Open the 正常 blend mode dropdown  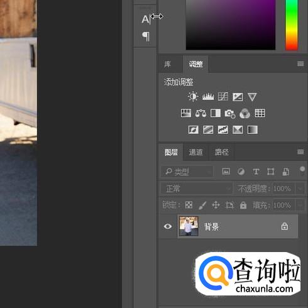coord(197,189)
